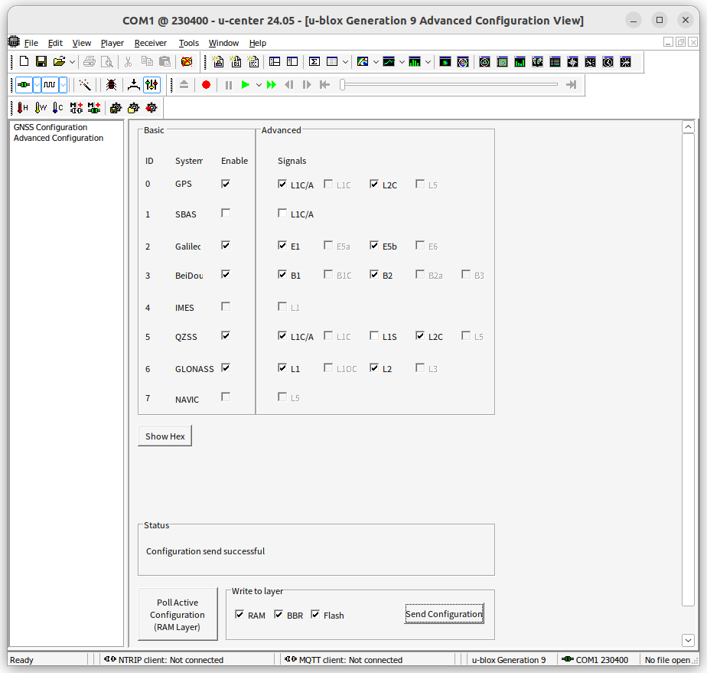The image size is (707, 673).
Task: Click the autobauding magic wand icon
Action: (86, 84)
